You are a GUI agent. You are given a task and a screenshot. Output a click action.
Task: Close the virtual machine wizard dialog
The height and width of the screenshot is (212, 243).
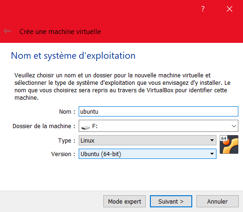(229, 9)
